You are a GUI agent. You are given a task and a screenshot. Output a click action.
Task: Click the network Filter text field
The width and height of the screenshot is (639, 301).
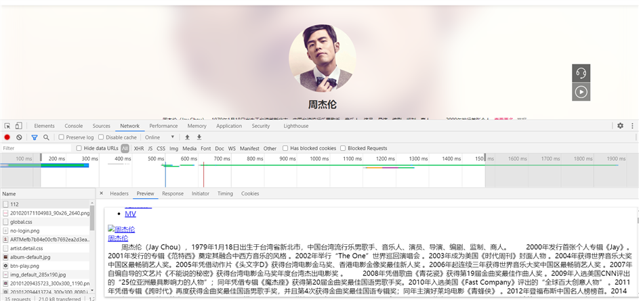click(x=36, y=148)
